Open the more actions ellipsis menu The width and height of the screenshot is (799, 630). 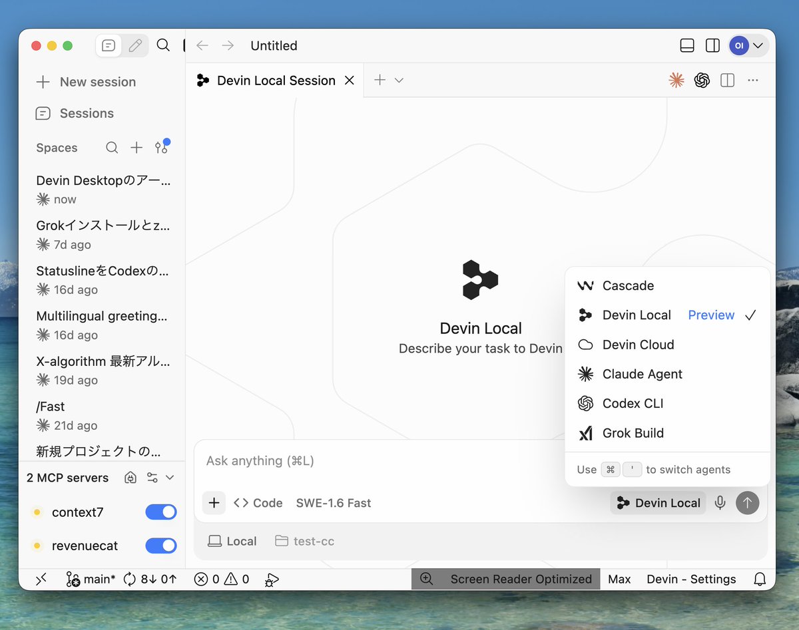point(753,80)
